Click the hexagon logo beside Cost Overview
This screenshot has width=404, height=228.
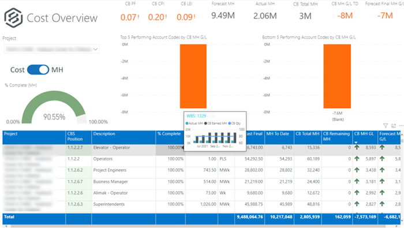click(x=13, y=18)
